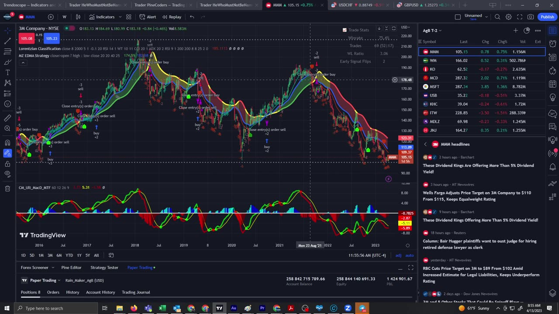This screenshot has width=559, height=314.
Task: Toggle lock all drawing tools
Action: (7, 164)
